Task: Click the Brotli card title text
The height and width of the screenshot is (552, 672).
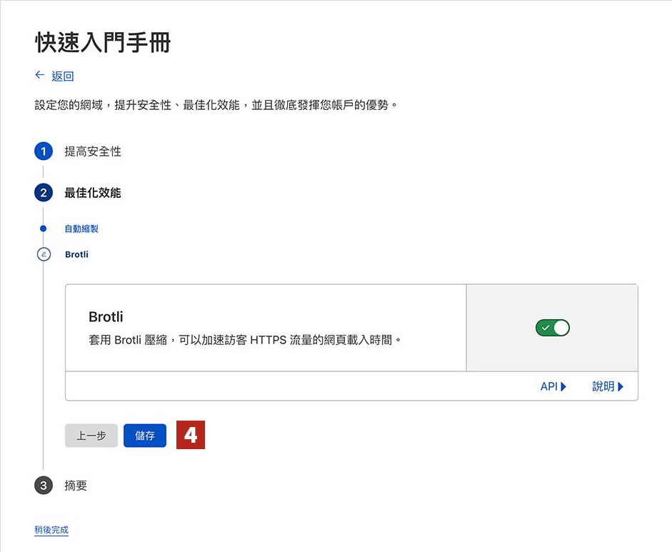Action: coord(106,317)
